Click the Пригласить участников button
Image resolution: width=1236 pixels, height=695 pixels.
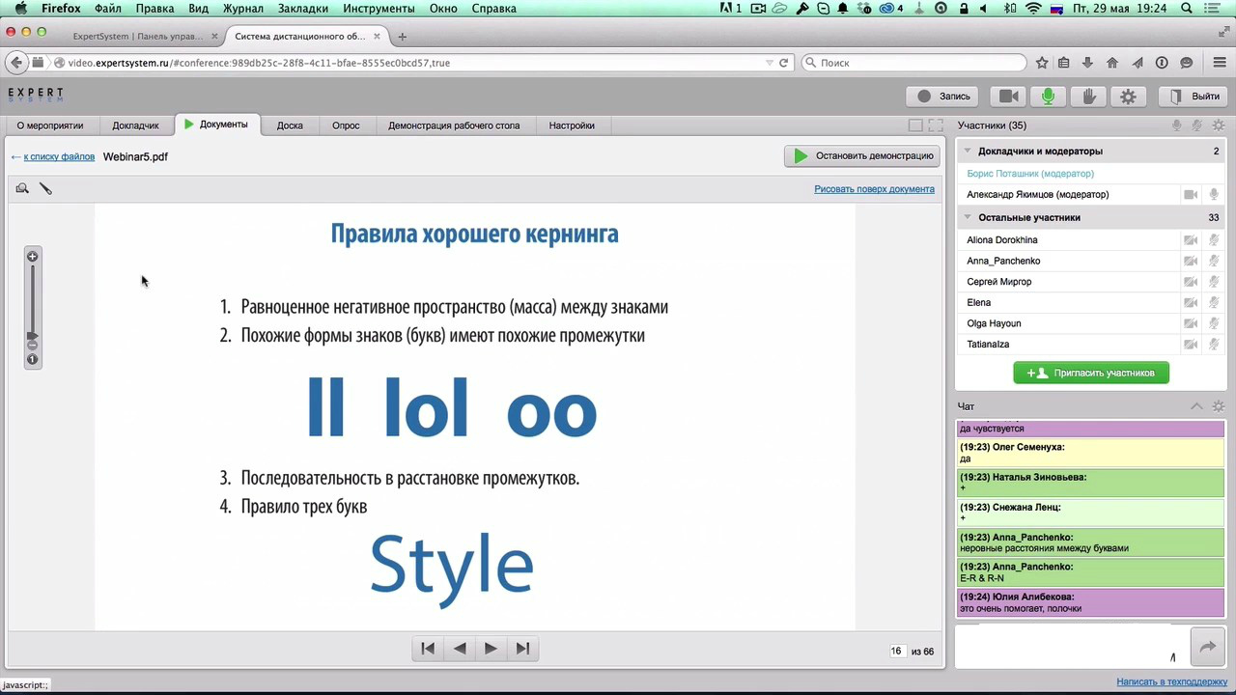1091,373
